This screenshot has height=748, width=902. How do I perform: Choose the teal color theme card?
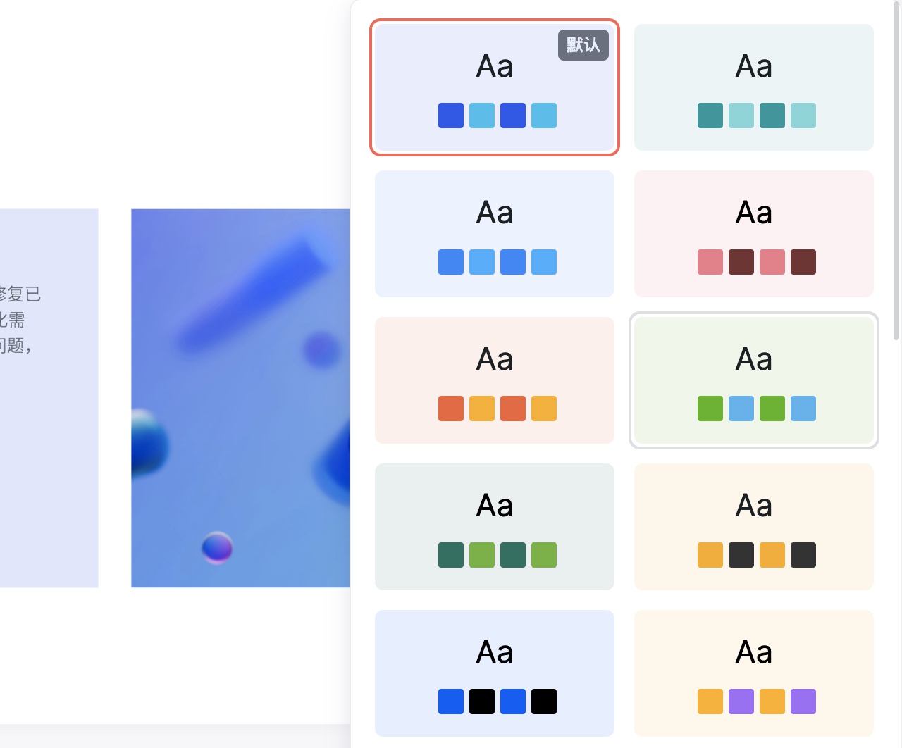pyautogui.click(x=753, y=87)
